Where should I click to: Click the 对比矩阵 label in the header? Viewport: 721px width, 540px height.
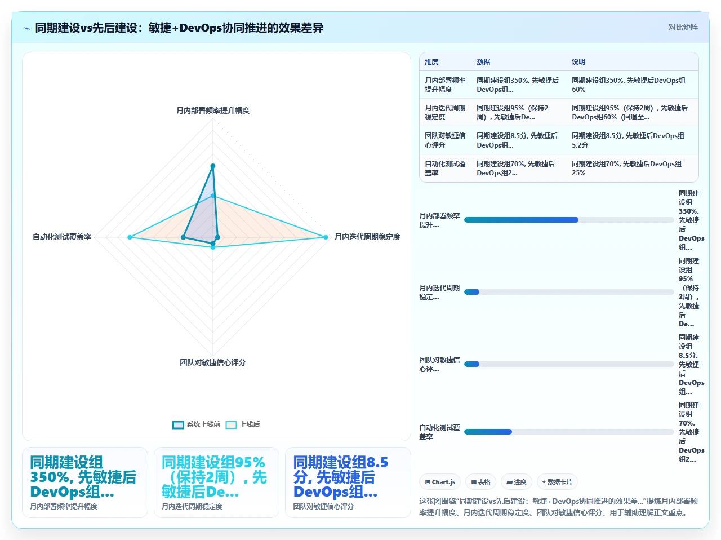pos(683,27)
